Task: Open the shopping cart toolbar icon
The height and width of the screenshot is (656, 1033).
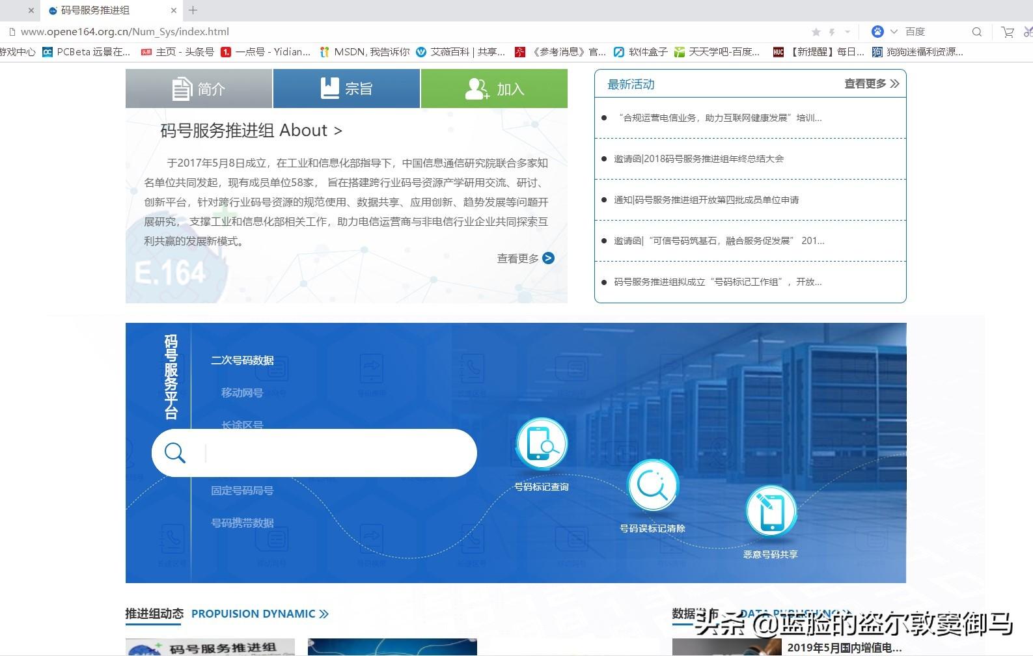Action: pos(1008,32)
